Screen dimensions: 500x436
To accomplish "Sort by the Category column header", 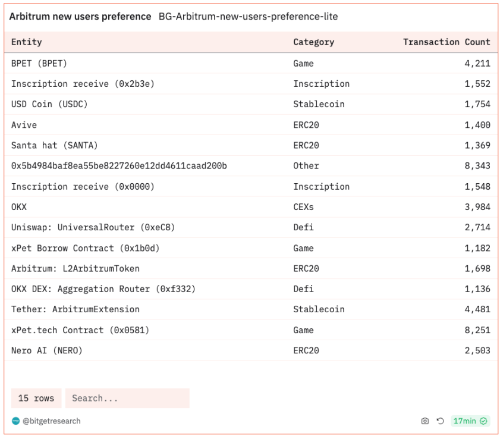I will pos(313,42).
